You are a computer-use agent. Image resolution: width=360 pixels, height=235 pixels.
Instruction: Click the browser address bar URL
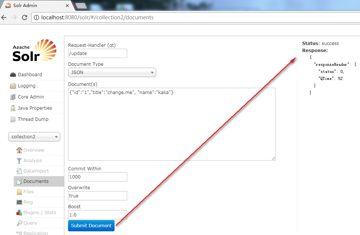click(97, 17)
